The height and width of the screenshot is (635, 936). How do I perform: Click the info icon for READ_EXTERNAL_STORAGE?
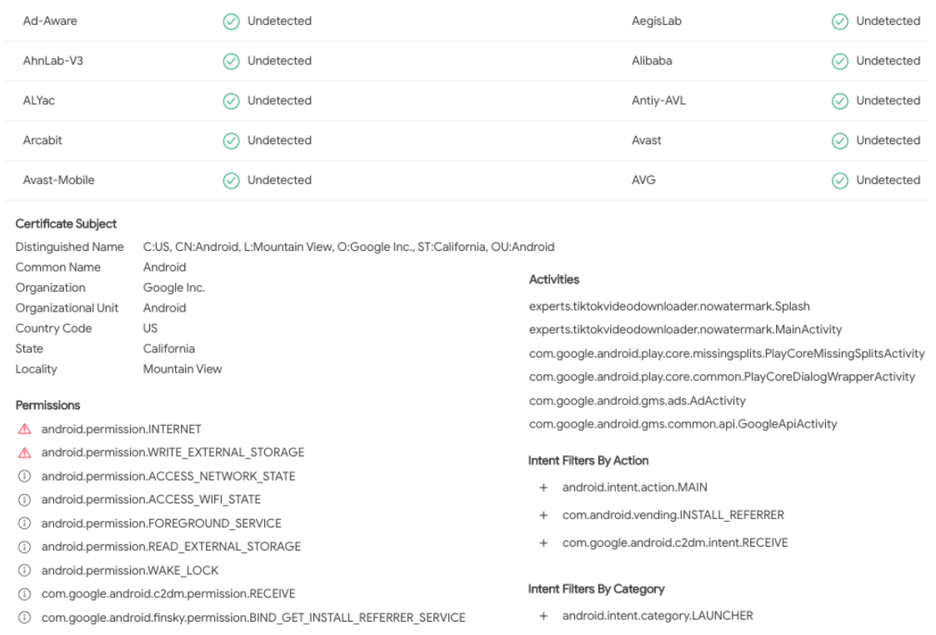pos(24,547)
